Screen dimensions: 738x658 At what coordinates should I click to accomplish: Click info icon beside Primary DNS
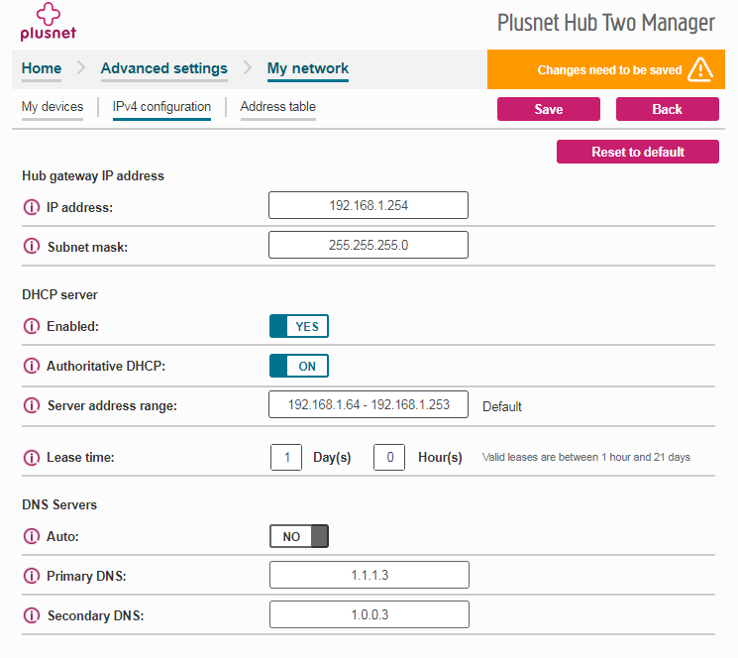[31, 576]
